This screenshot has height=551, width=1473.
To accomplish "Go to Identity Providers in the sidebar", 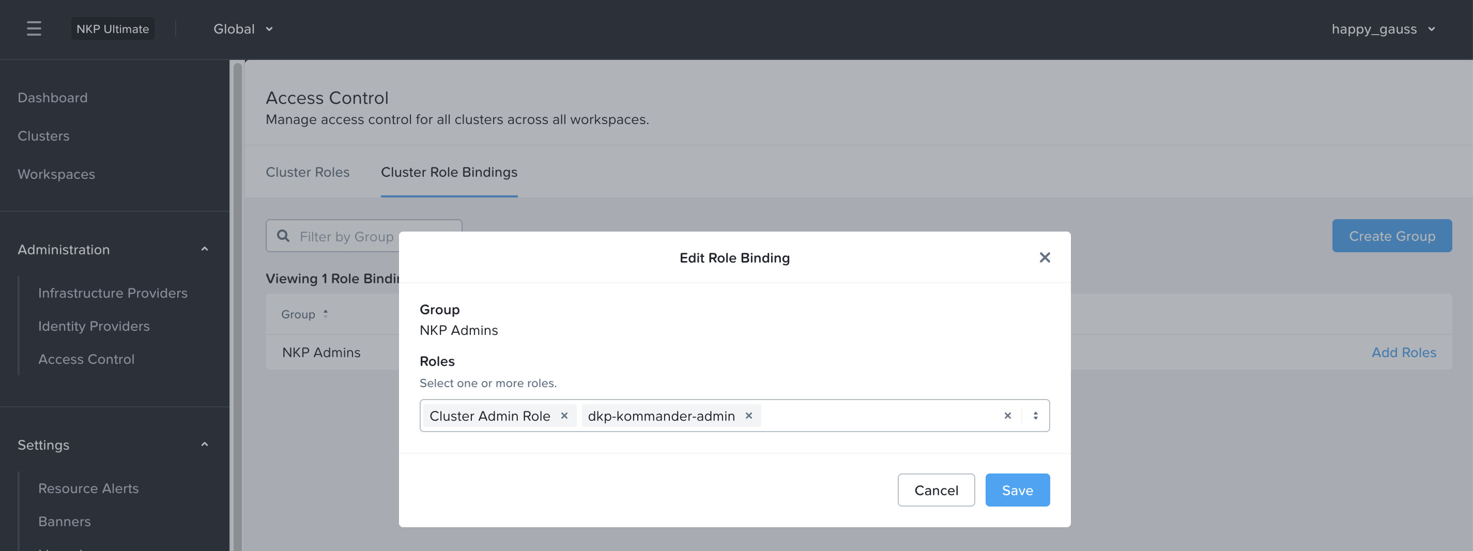I will [94, 326].
